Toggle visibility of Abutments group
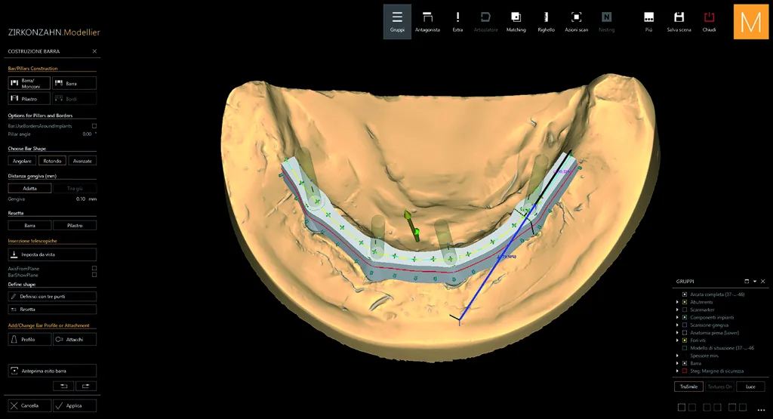 point(684,302)
